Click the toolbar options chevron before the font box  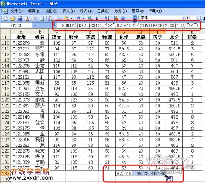pos(135,18)
